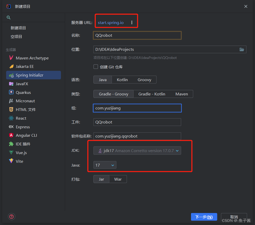Image resolution: width=255 pixels, height=225 pixels.
Task: Click the search magnifier icon in the sidebar
Action: click(8, 17)
